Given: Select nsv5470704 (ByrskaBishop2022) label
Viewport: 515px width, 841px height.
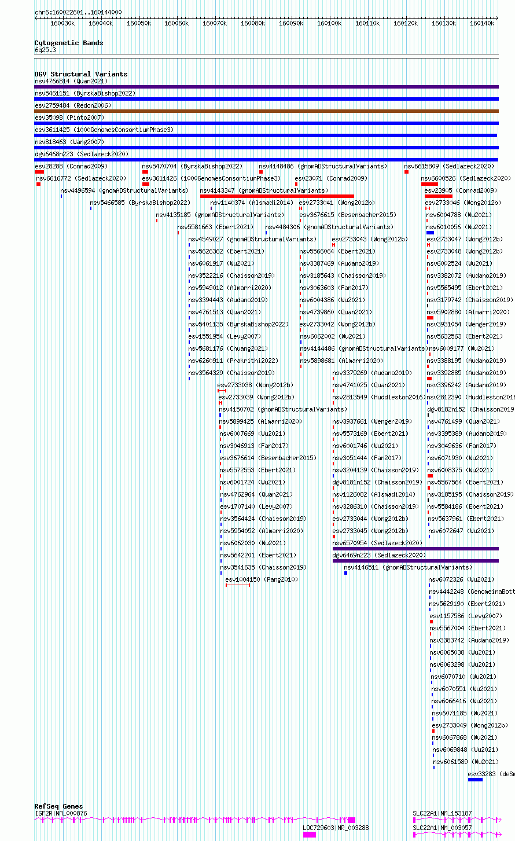Looking at the screenshot, I should 192,166.
